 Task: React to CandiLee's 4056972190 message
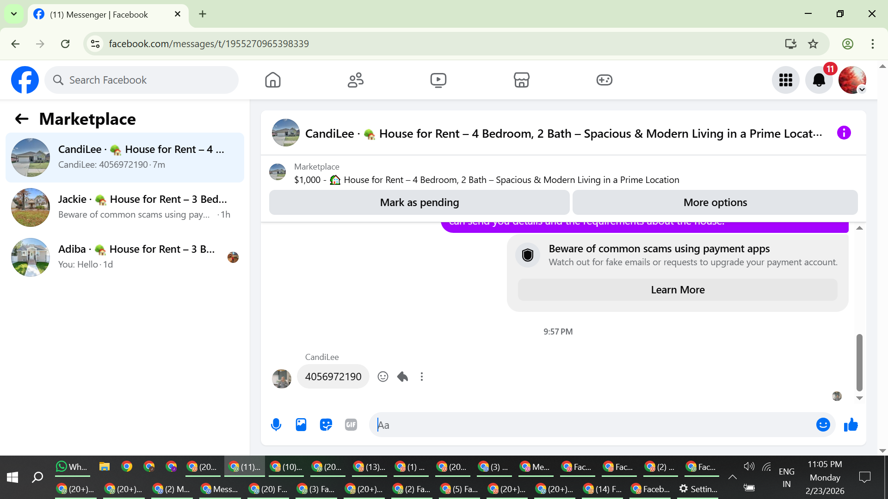tap(383, 377)
